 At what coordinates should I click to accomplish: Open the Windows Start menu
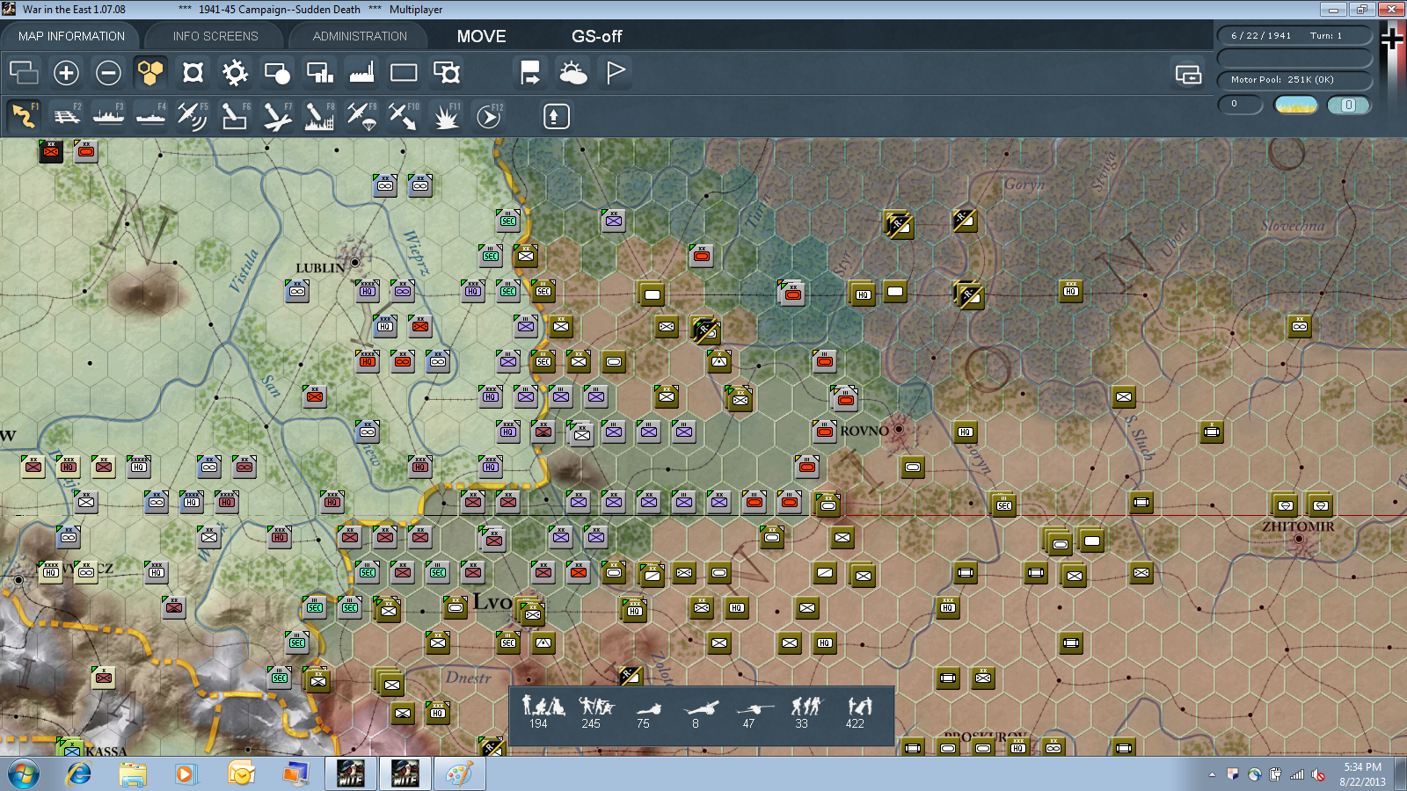pos(24,774)
